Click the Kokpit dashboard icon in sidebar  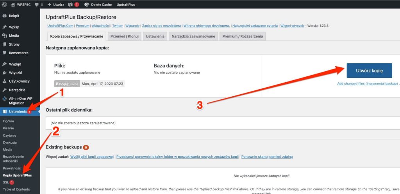4,16
